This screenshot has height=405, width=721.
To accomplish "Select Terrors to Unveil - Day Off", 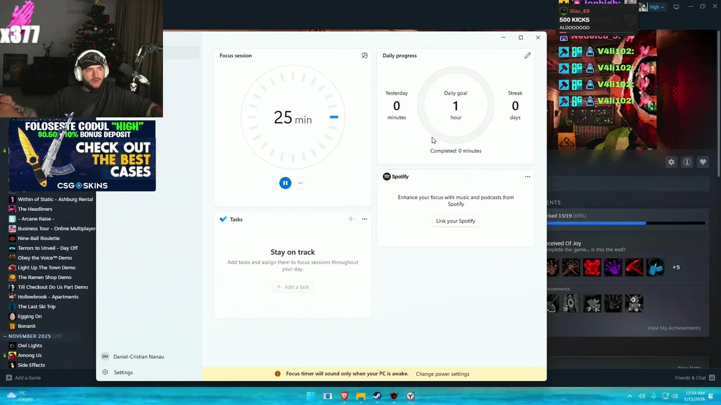I will point(47,248).
